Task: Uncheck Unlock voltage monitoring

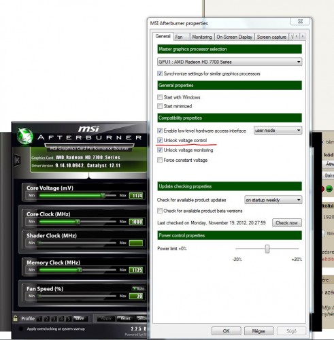Action: pyautogui.click(x=160, y=150)
